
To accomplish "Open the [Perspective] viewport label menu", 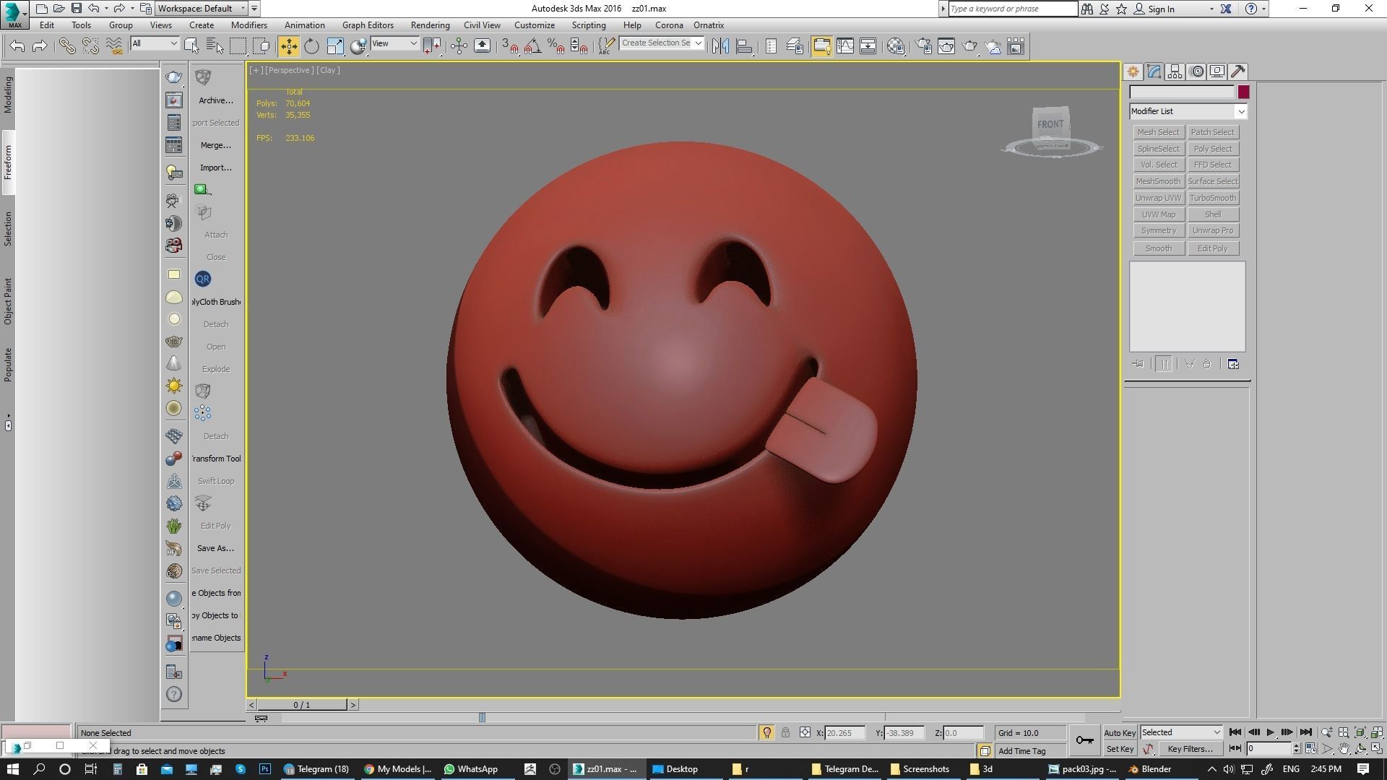I will [289, 70].
